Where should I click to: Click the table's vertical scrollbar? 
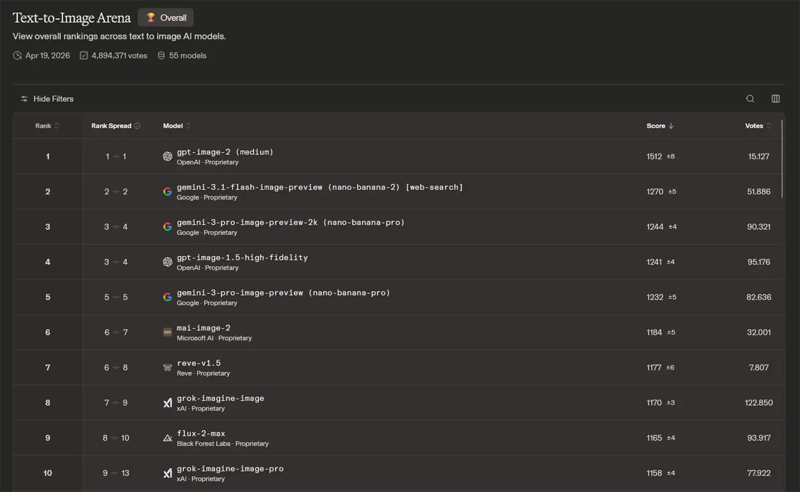coord(782,160)
